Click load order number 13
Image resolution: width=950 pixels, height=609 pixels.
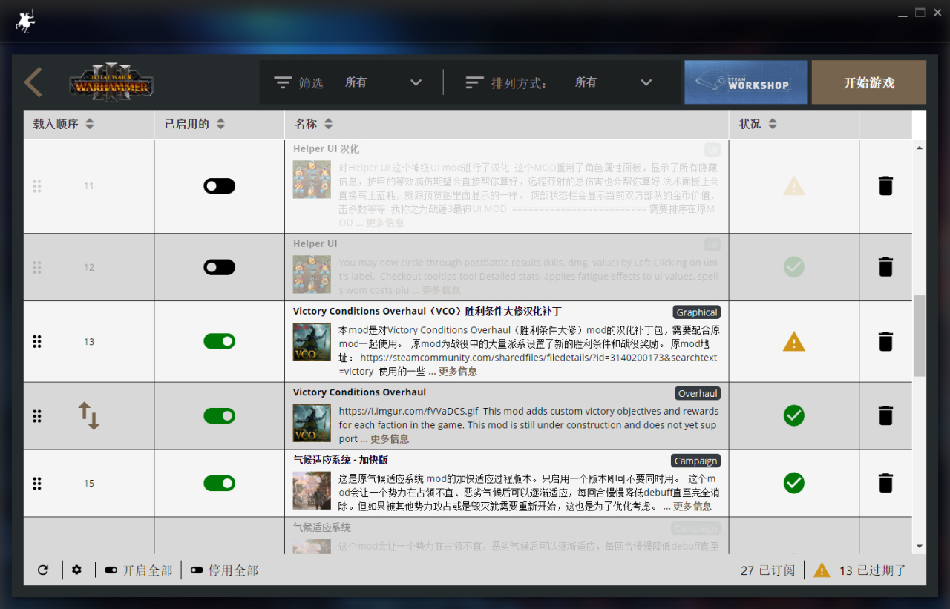(89, 342)
